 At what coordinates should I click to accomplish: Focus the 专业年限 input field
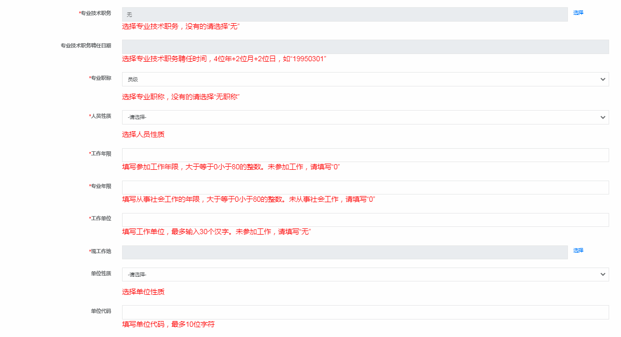tap(365, 188)
